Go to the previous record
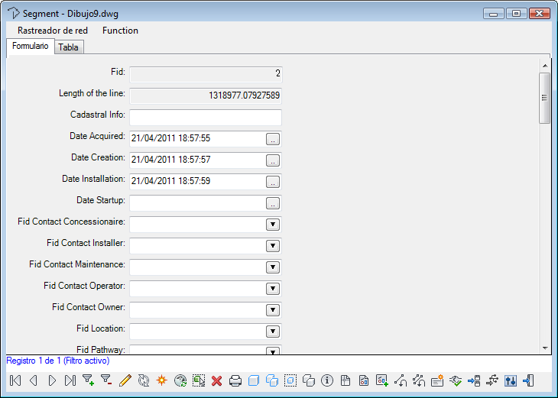558x398 pixels. click(x=34, y=380)
